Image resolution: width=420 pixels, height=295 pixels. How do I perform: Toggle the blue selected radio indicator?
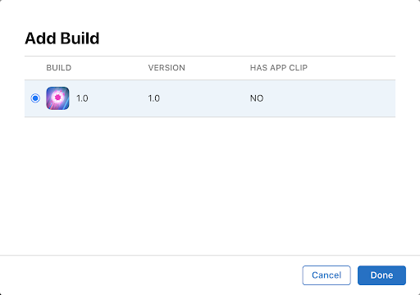tap(35, 98)
